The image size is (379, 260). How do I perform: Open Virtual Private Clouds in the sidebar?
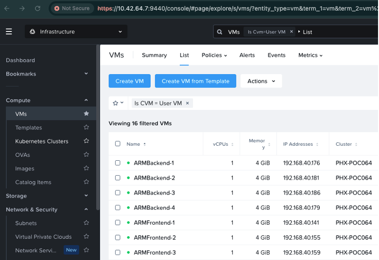coord(43,237)
